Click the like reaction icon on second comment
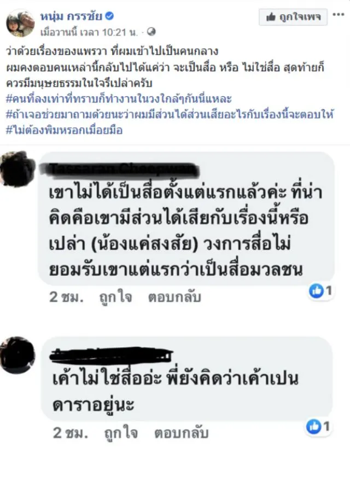 (x=313, y=427)
